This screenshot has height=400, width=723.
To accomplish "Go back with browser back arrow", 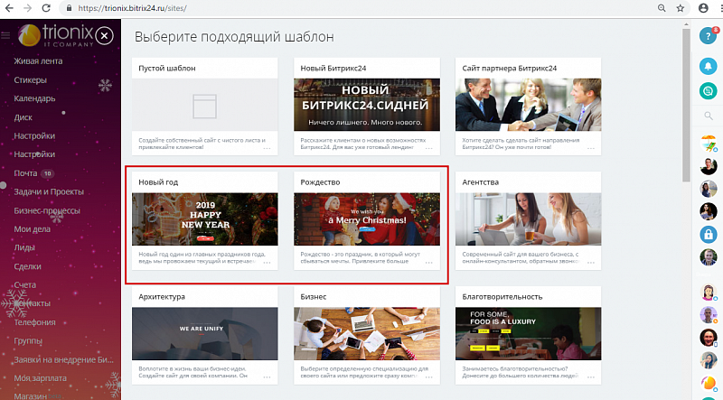I will pos(9,8).
